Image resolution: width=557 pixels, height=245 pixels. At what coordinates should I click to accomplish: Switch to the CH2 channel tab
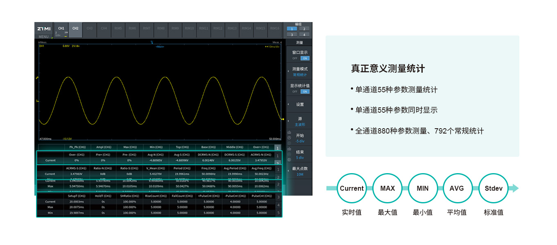(x=75, y=29)
